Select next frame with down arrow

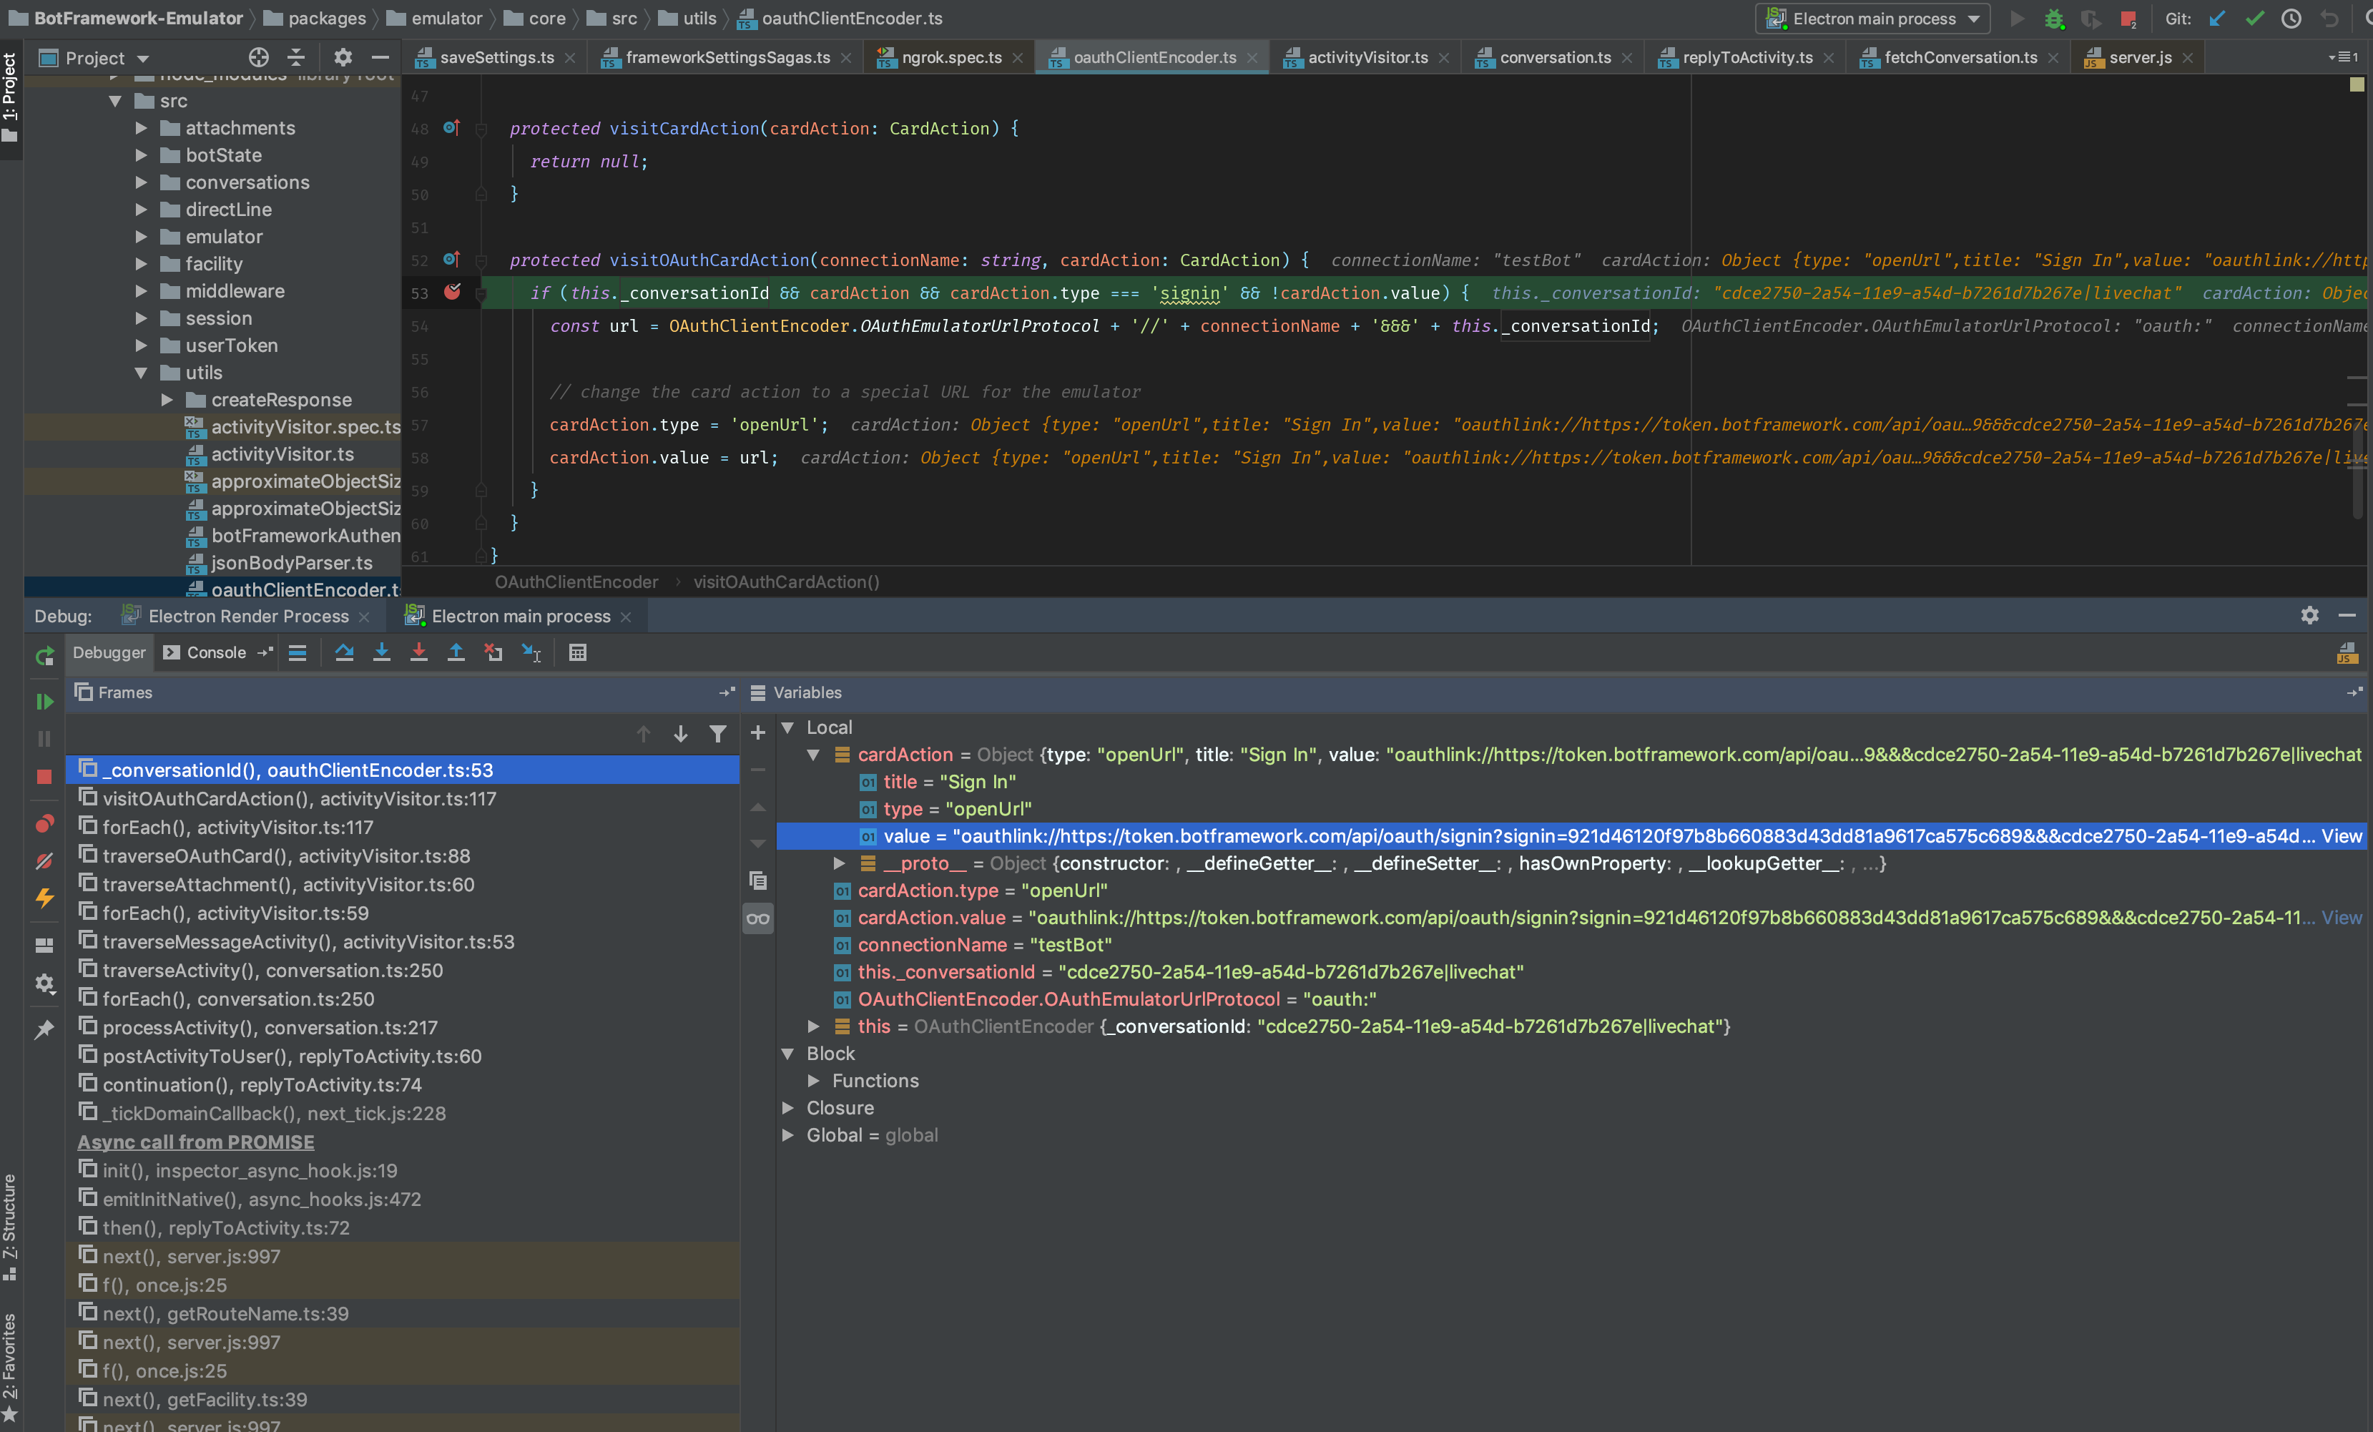(x=681, y=734)
